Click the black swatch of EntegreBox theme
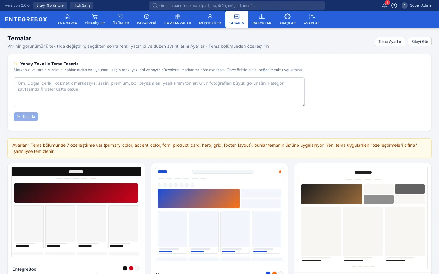The image size is (439, 274). [125, 268]
